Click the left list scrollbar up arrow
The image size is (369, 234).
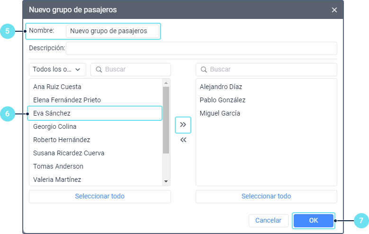coord(166,82)
